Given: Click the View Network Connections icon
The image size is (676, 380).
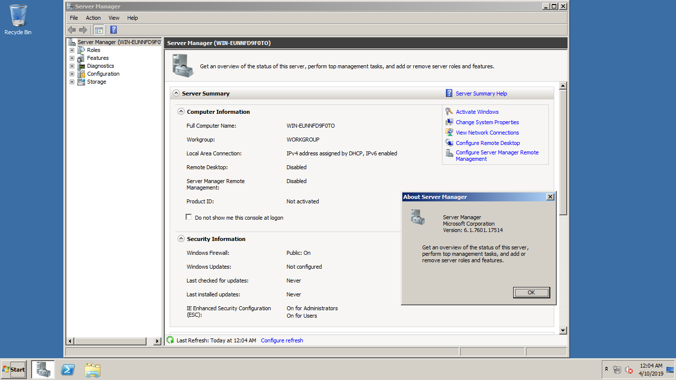Looking at the screenshot, I should (449, 133).
